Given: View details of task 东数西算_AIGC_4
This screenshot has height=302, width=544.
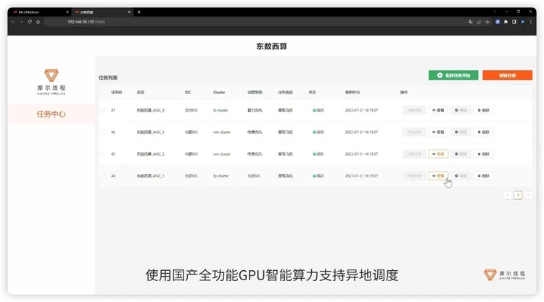Looking at the screenshot, I should (x=438, y=111).
